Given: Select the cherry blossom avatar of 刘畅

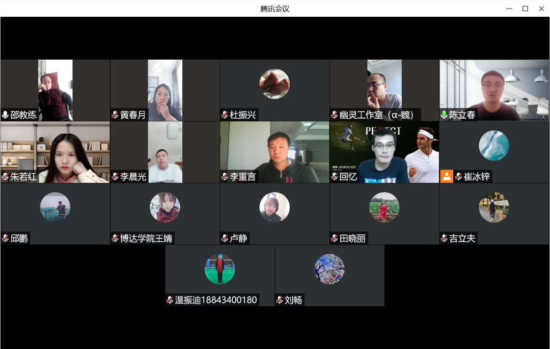Looking at the screenshot, I should (x=329, y=269).
